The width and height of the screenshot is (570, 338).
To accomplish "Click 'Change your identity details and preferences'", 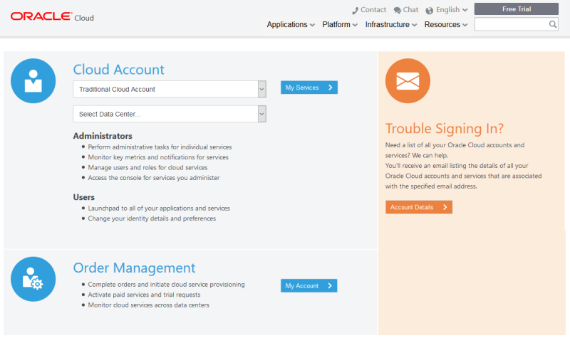I will pos(152,218).
